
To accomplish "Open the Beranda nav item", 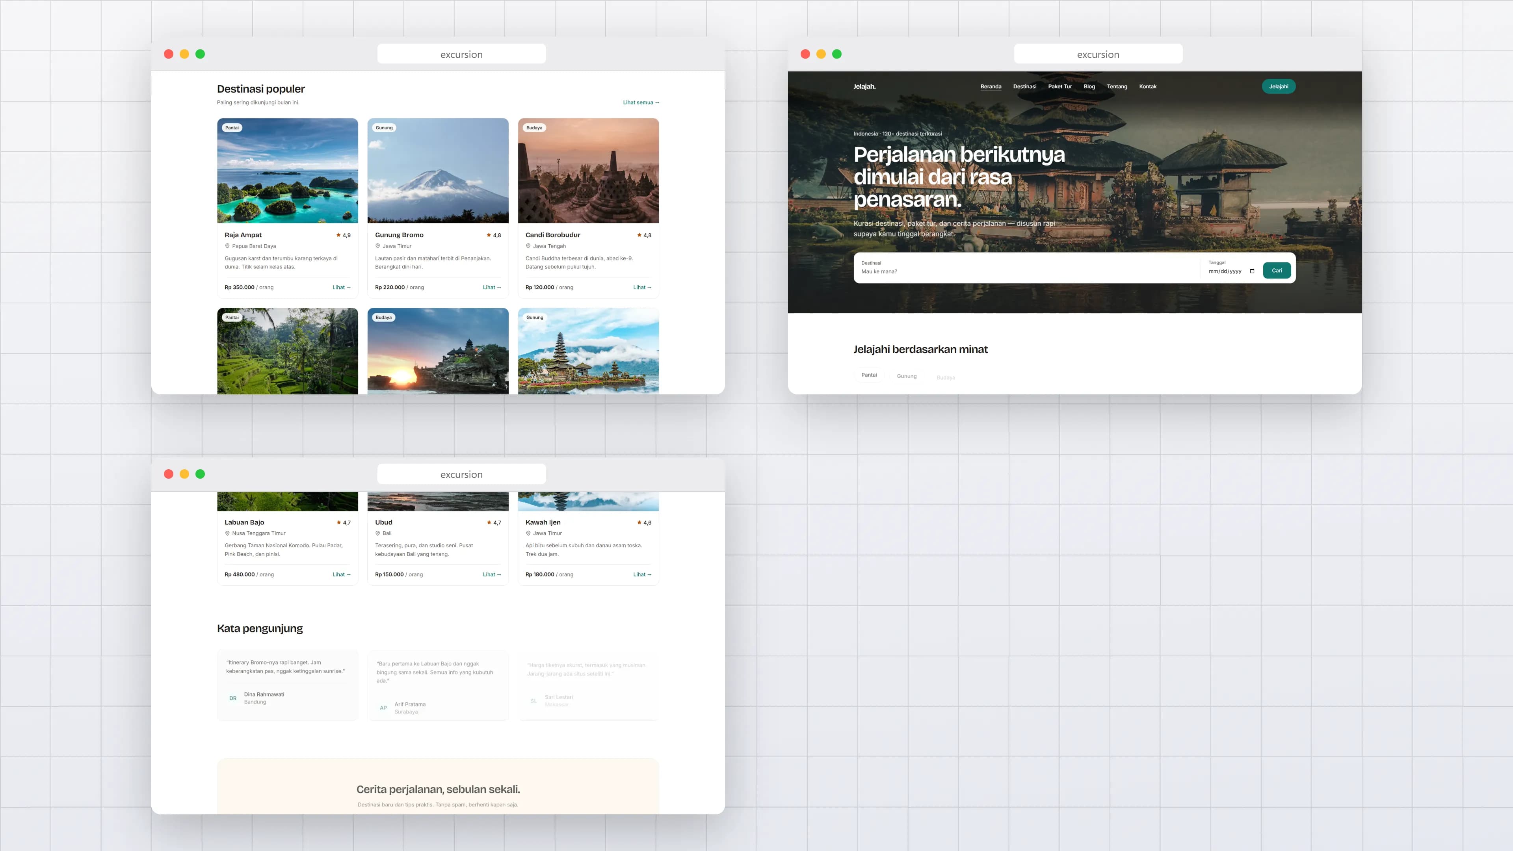I will (991, 86).
